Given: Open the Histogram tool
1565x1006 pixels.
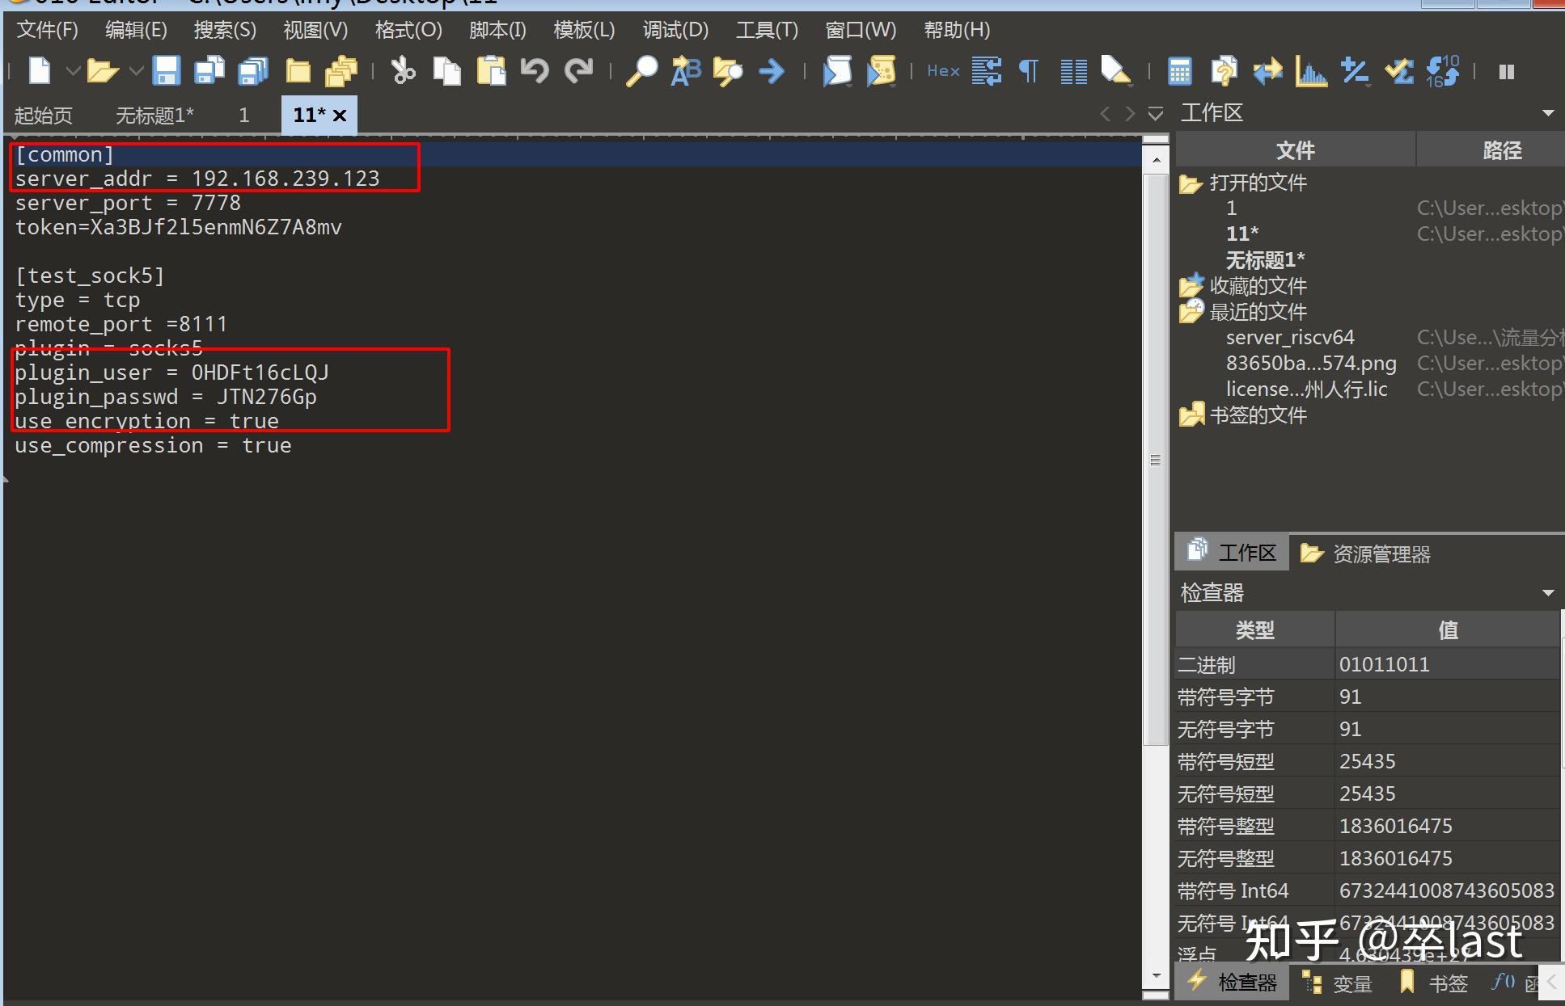Looking at the screenshot, I should 1310,72.
